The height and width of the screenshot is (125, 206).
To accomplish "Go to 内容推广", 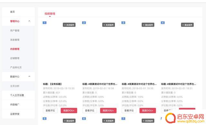I will [x=15, y=104].
